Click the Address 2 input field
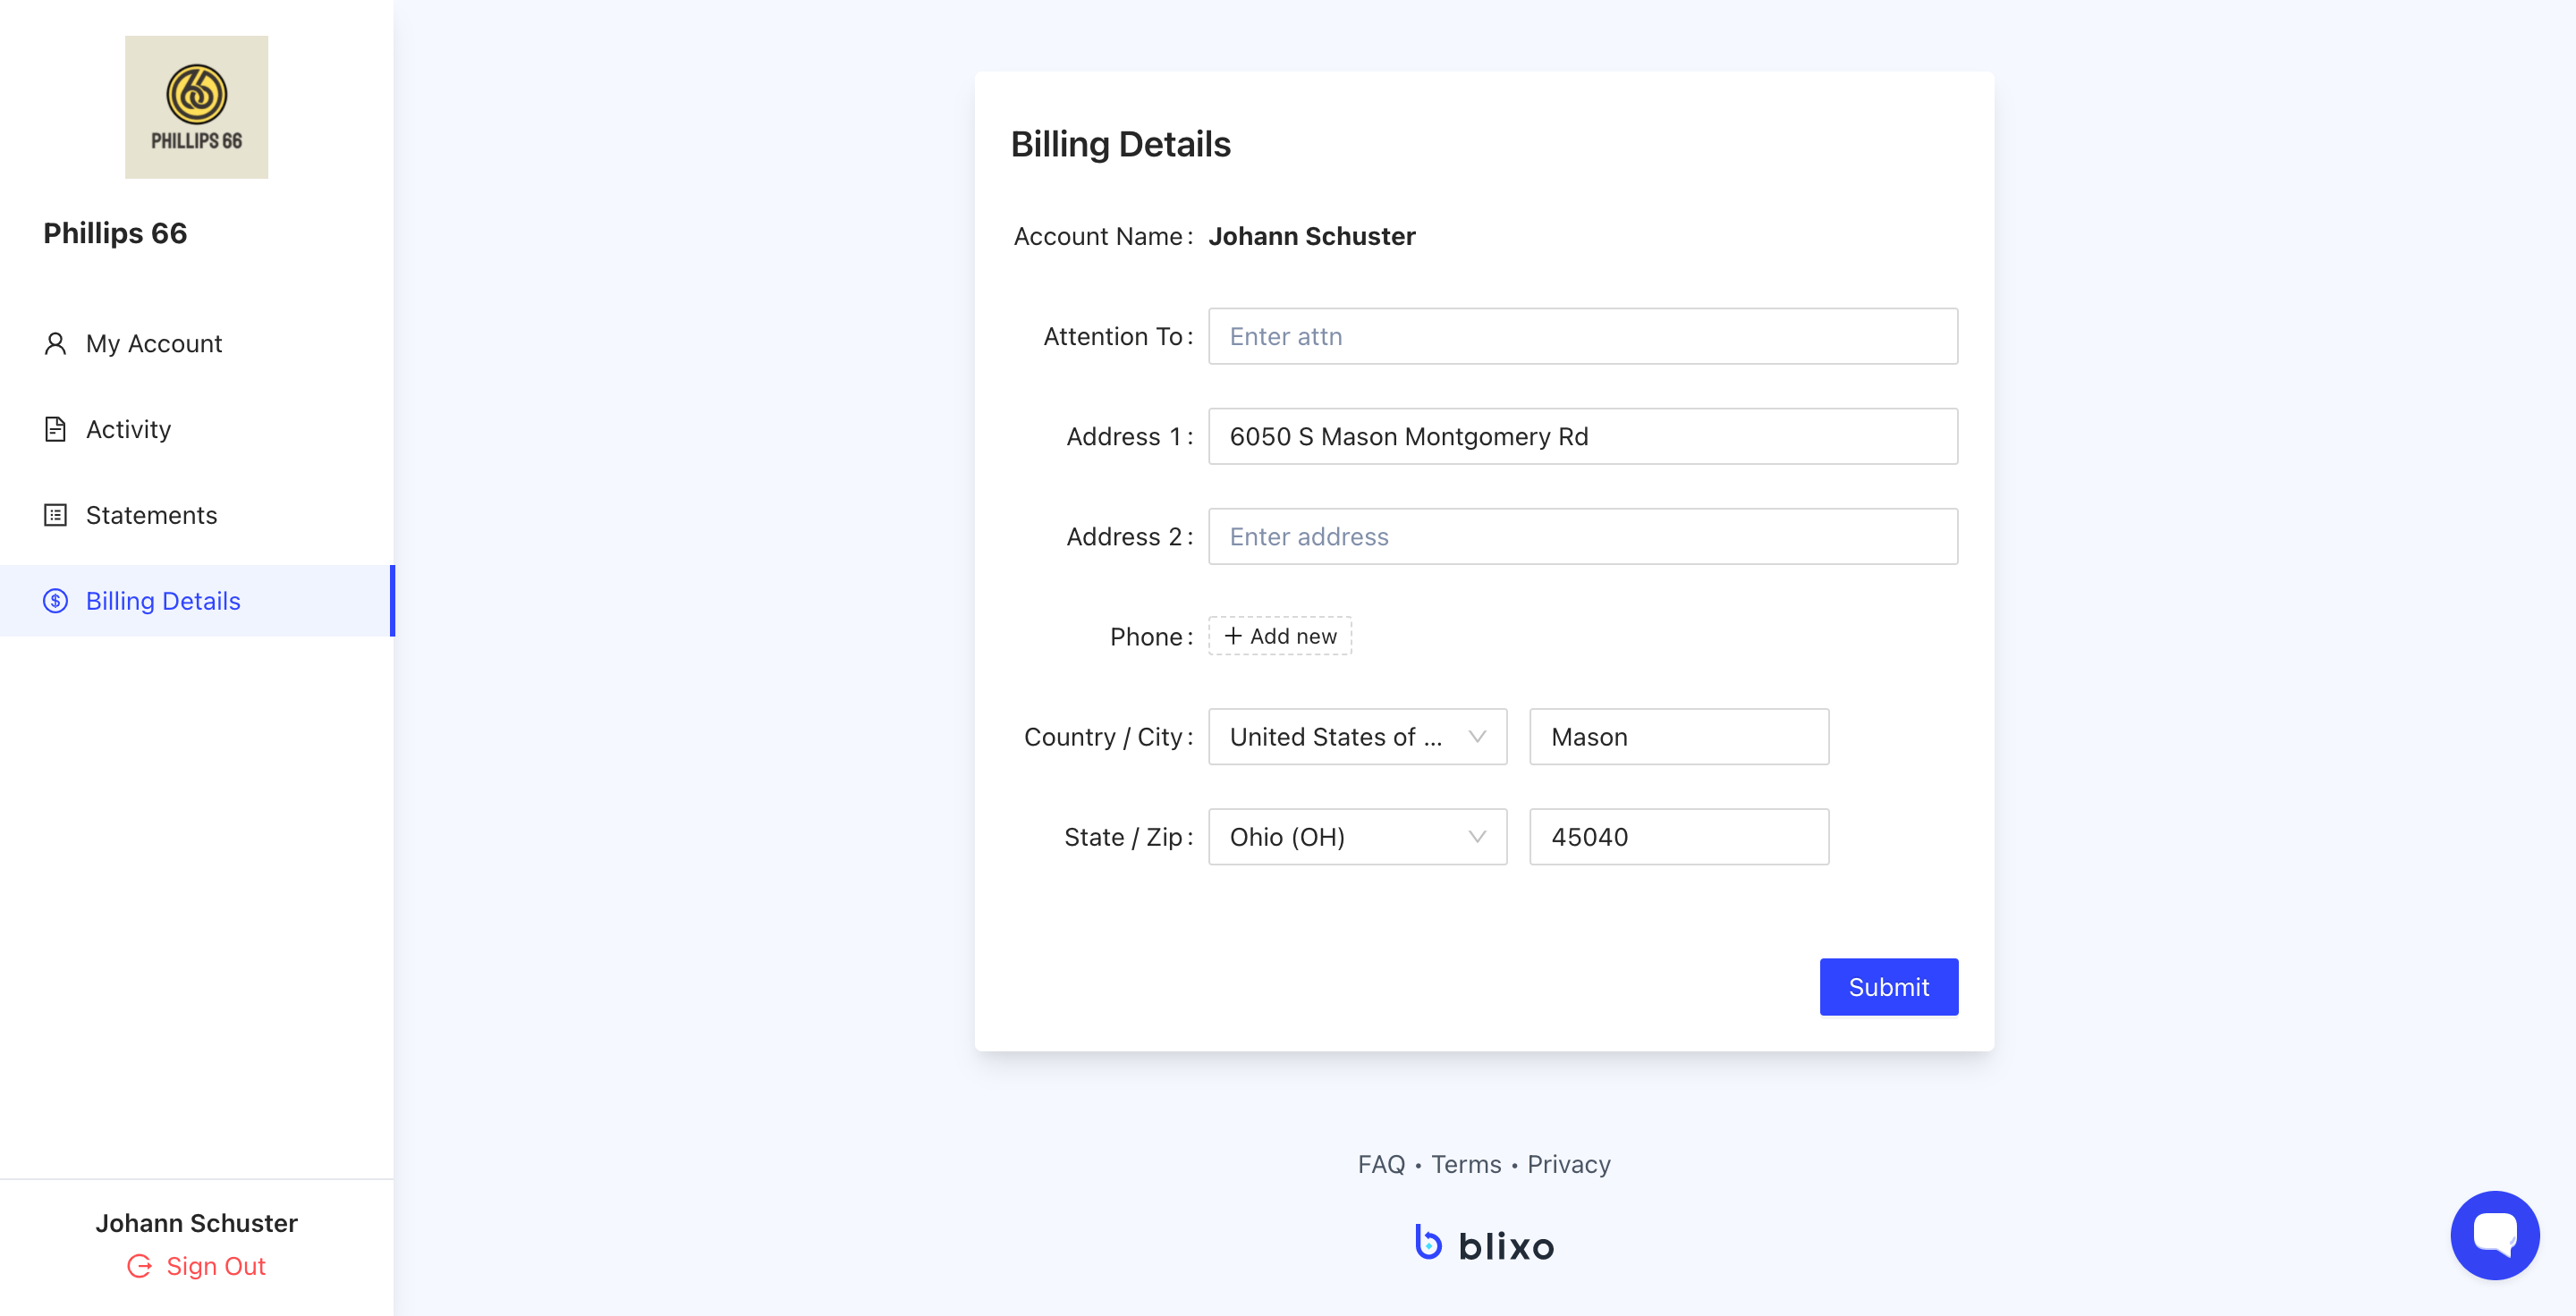2576x1316 pixels. (x=1582, y=536)
